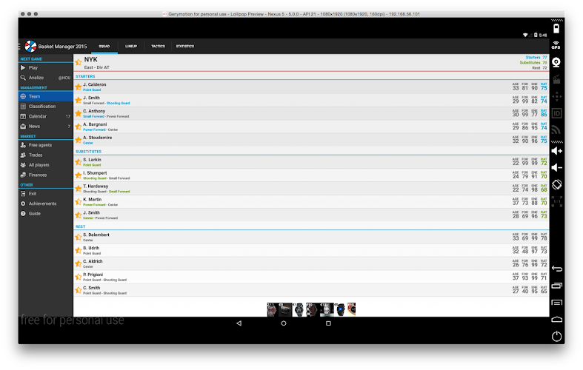Switch to the Squad tab

[104, 47]
